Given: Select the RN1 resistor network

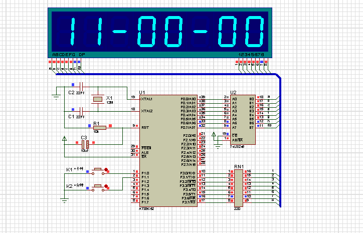Looking at the screenshot, I should [x=238, y=186].
